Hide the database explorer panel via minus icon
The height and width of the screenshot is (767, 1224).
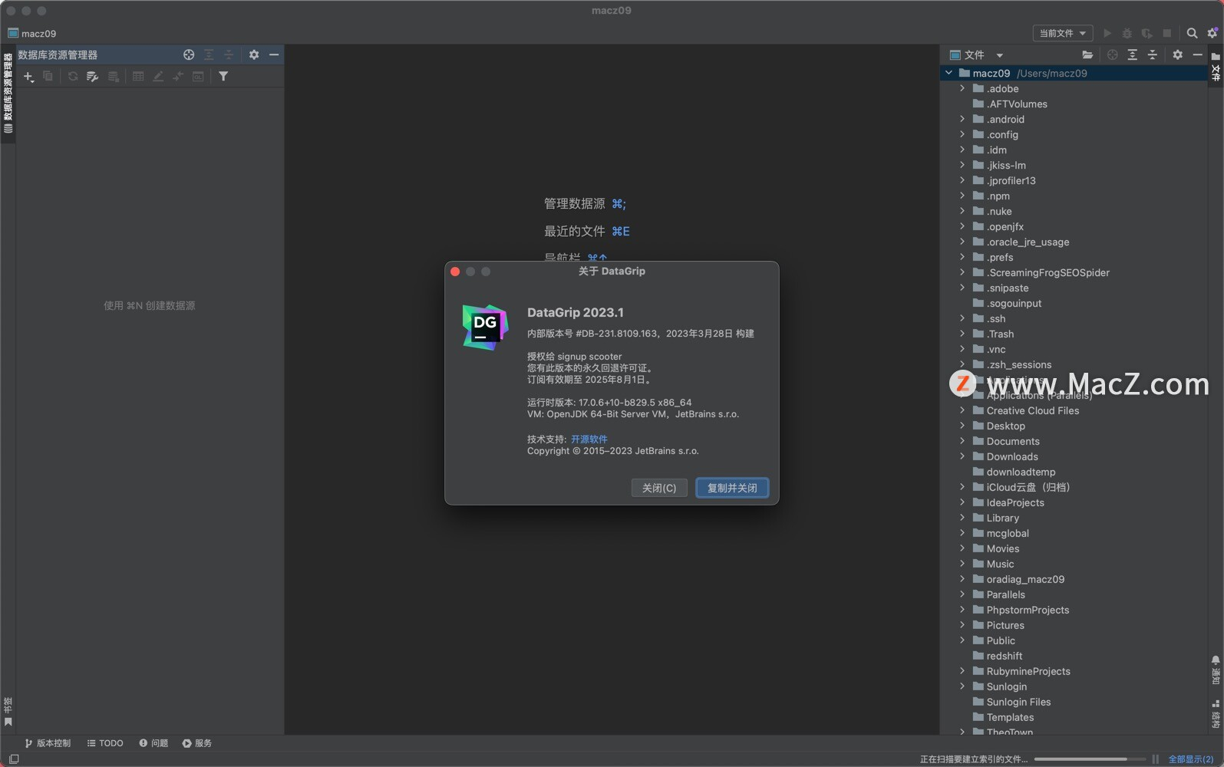pos(274,54)
